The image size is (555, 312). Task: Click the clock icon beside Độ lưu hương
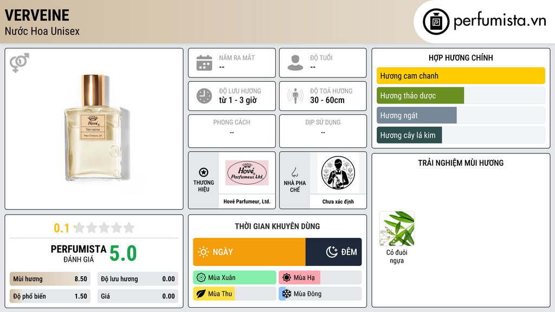(x=204, y=96)
